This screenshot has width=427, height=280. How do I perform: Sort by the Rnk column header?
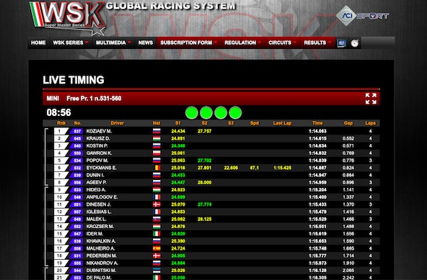pyautogui.click(x=61, y=123)
